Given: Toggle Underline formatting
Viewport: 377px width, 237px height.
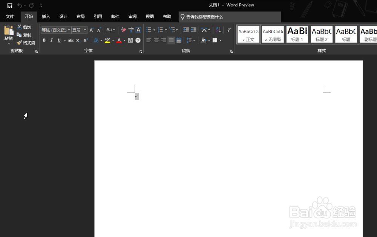Looking at the screenshot, I should pyautogui.click(x=59, y=40).
